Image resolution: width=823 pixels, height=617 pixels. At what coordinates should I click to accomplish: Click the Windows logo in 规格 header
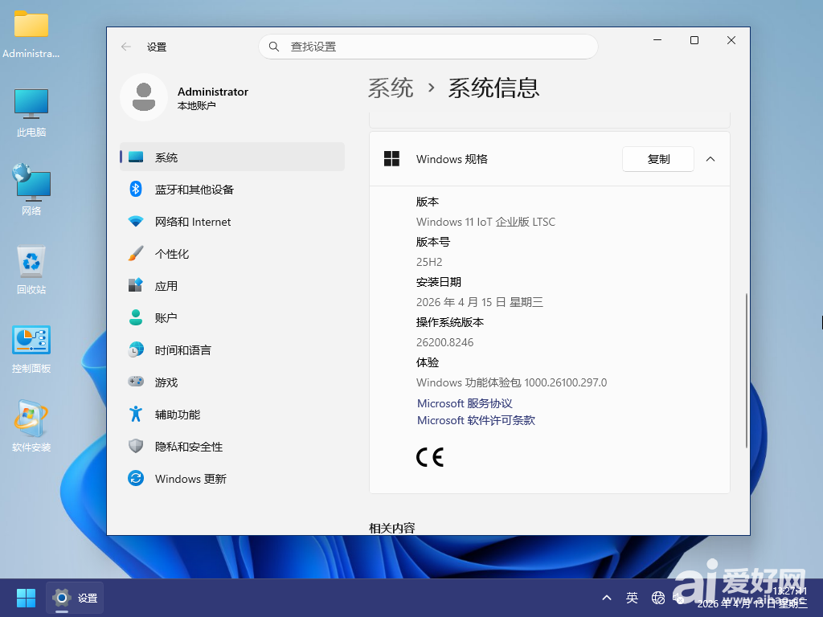click(391, 158)
